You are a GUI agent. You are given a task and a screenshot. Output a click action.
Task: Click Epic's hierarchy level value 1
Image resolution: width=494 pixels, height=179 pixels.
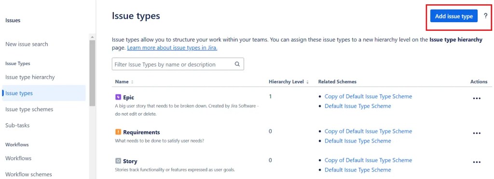[x=270, y=96]
